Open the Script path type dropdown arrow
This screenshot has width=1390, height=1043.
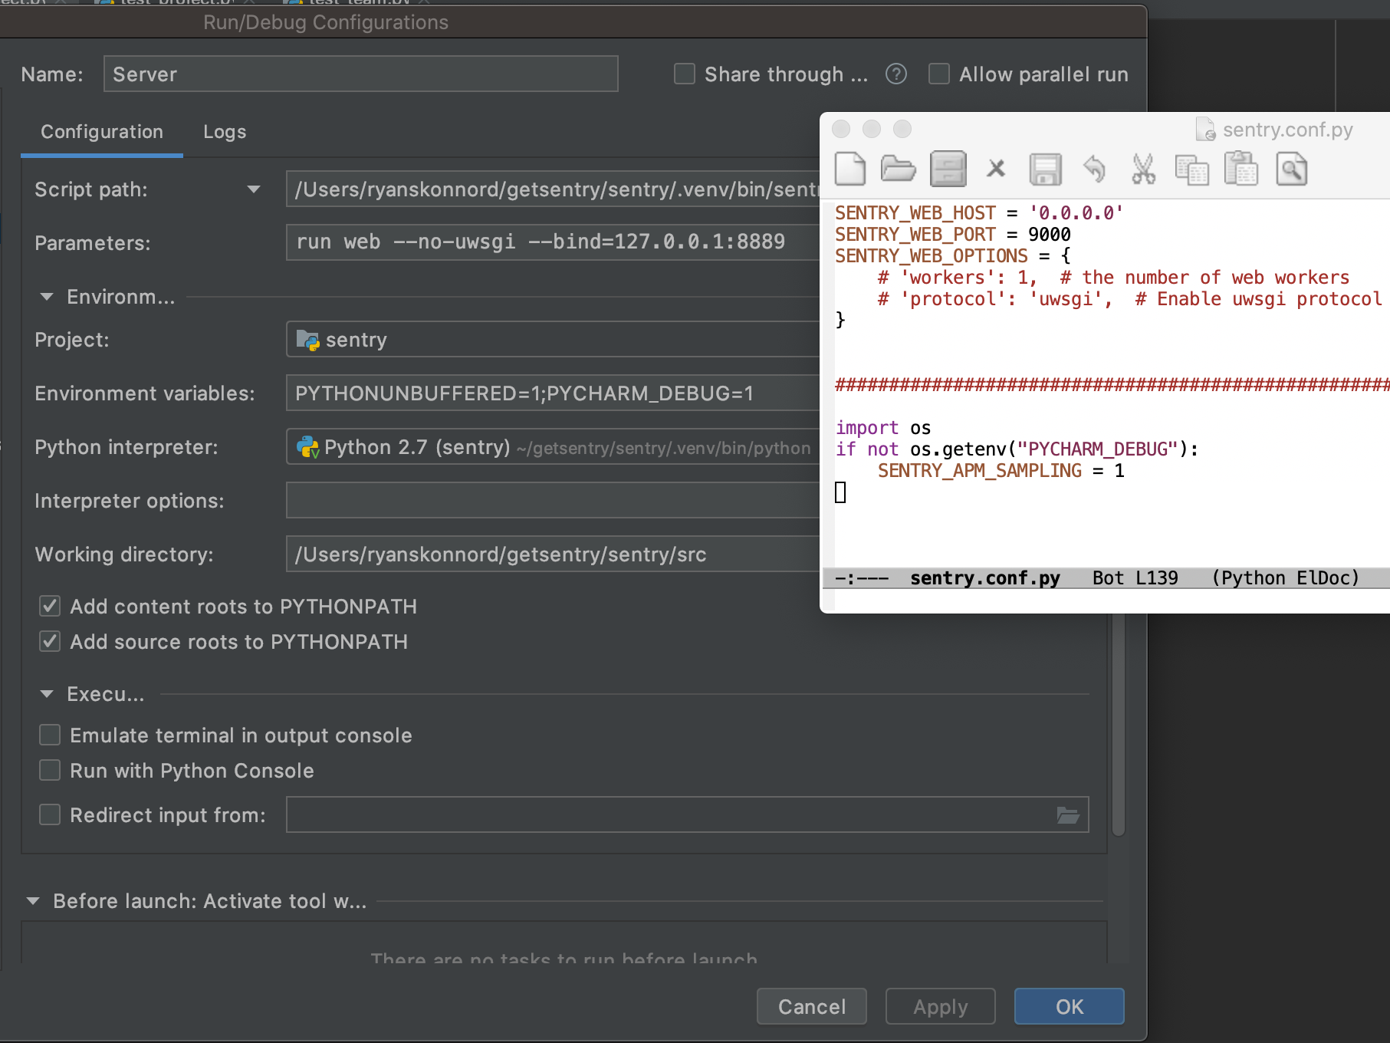254,189
